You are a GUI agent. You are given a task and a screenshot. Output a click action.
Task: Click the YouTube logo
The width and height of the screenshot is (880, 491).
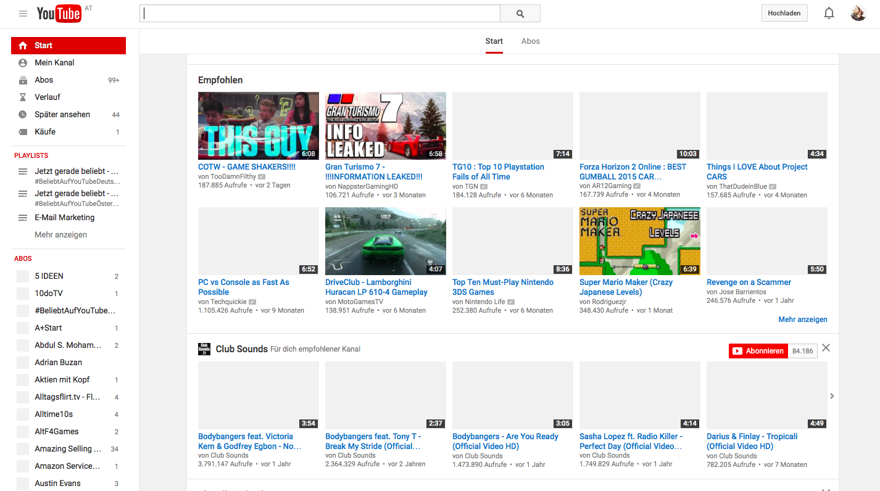(x=59, y=14)
